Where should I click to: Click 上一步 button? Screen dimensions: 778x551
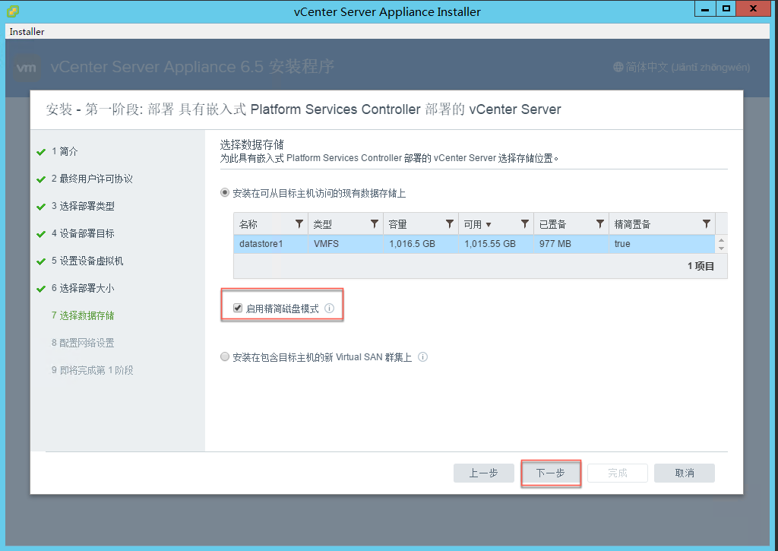coord(484,473)
